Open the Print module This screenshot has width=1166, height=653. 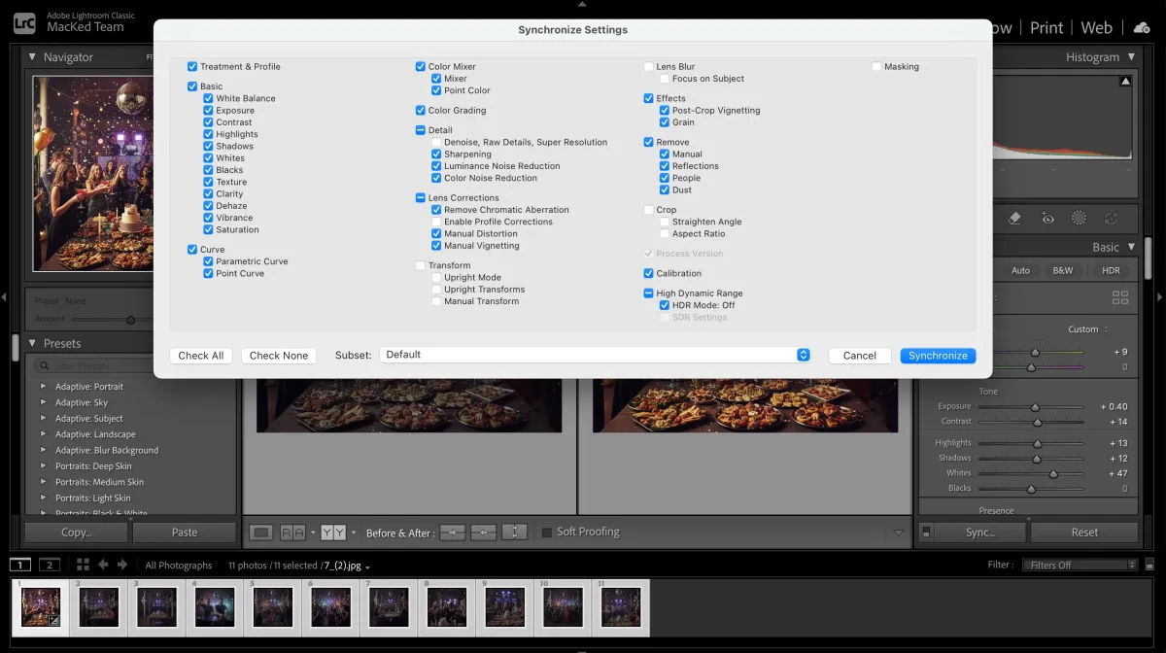click(x=1046, y=27)
